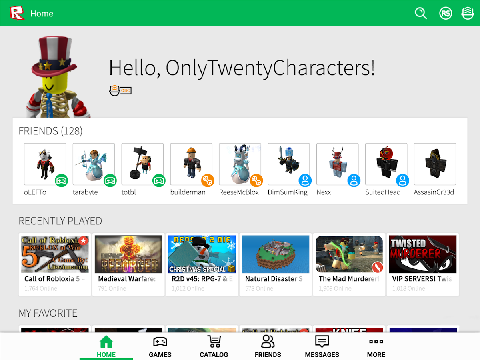Click the '1,909 Online' player count
Image resolution: width=480 pixels, height=360 pixels.
pos(335,288)
